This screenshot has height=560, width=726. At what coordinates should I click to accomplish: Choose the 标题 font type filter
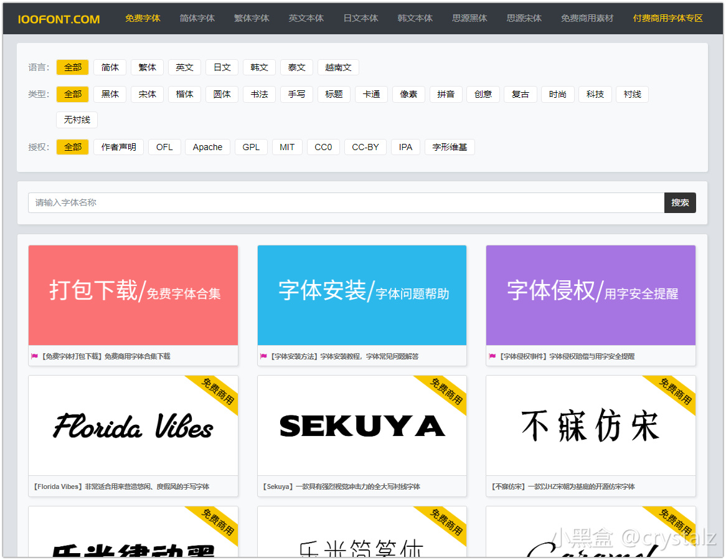[x=334, y=94]
